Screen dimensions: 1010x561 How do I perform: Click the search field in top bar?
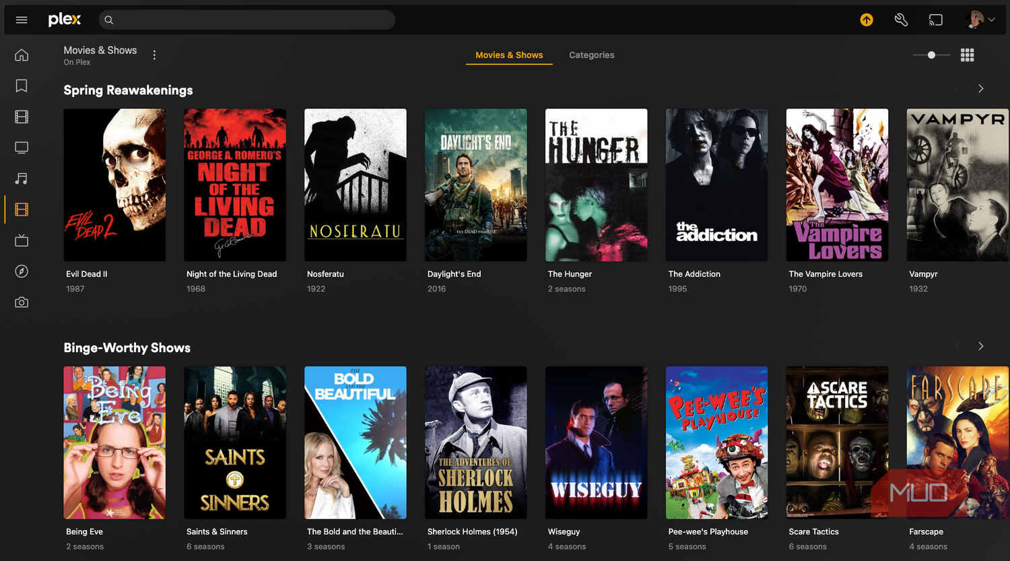247,20
